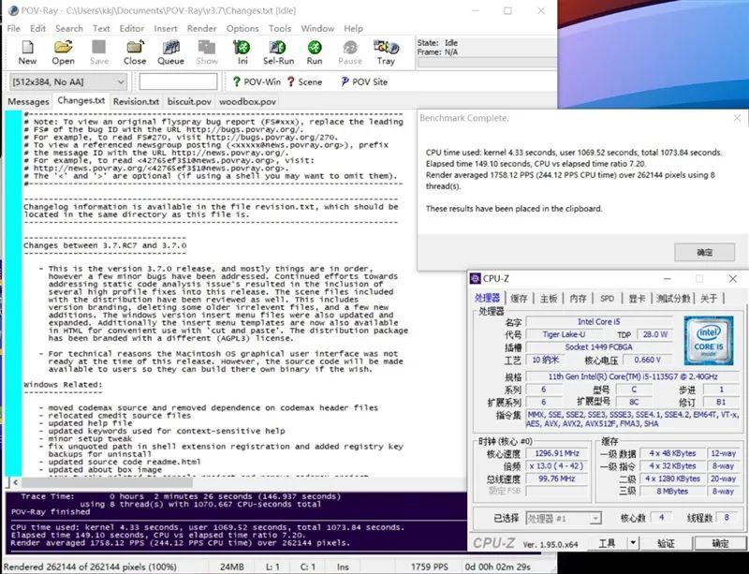Click the command line input field

tap(178, 81)
